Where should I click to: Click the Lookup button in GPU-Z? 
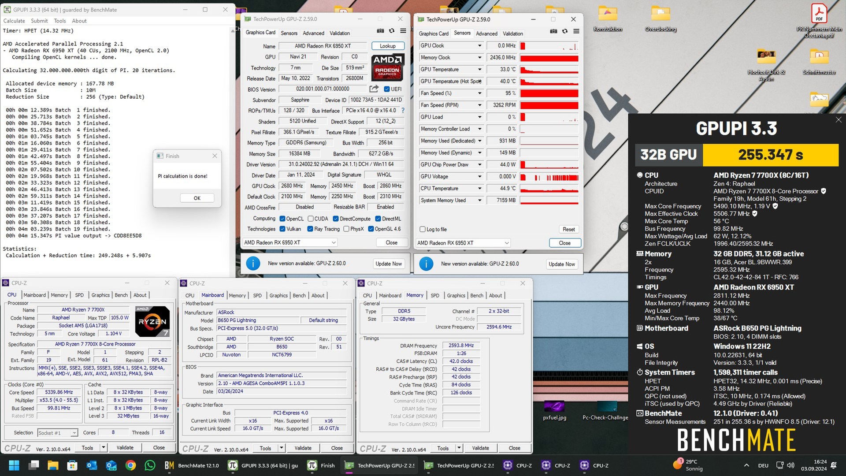pyautogui.click(x=388, y=46)
